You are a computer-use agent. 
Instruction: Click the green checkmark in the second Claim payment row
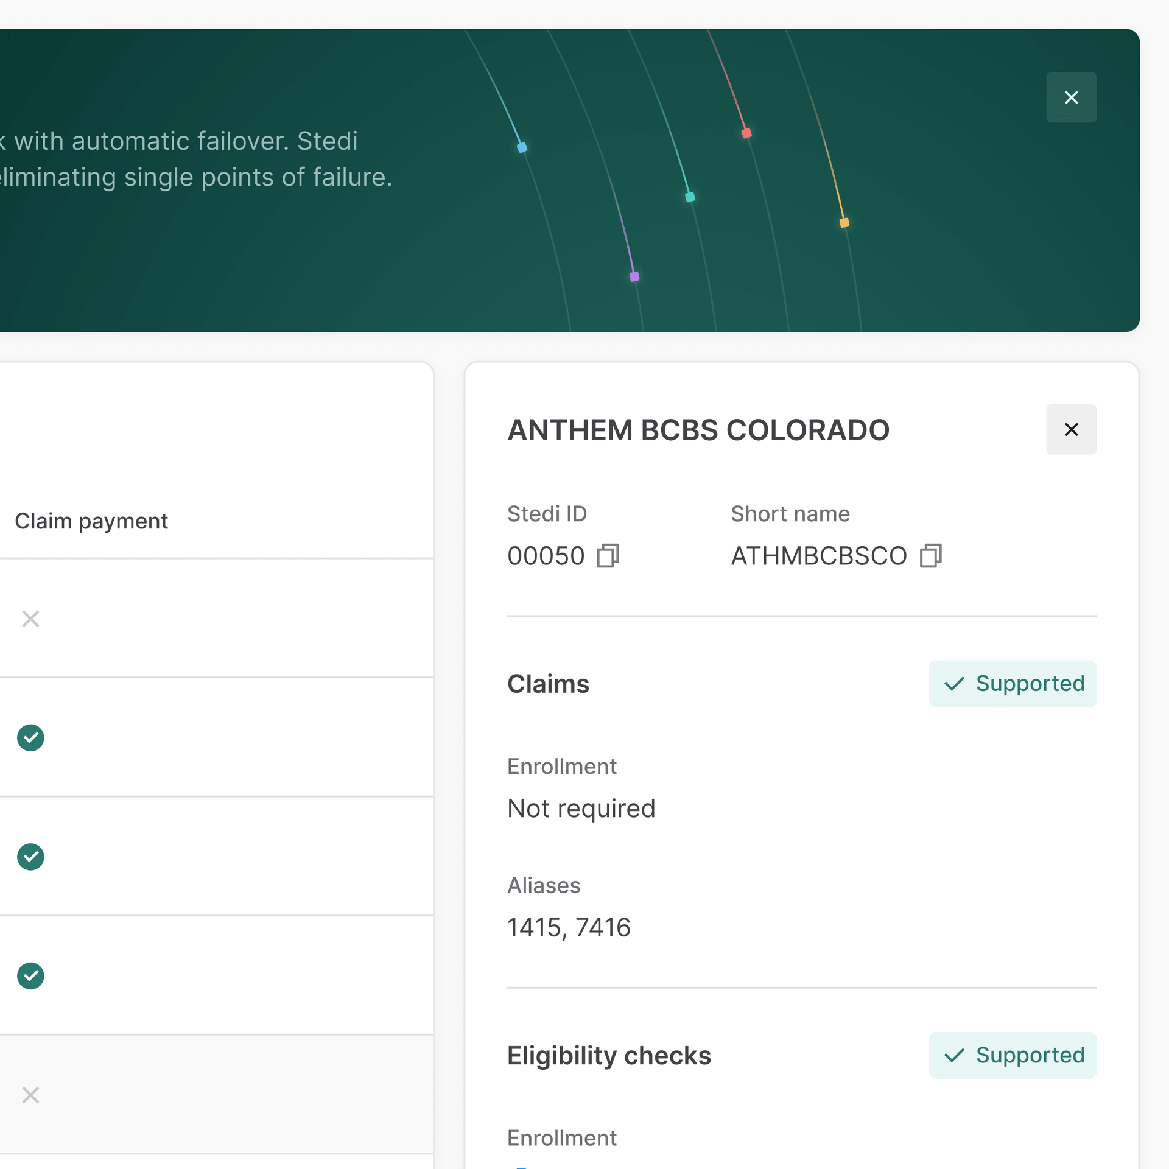(30, 857)
